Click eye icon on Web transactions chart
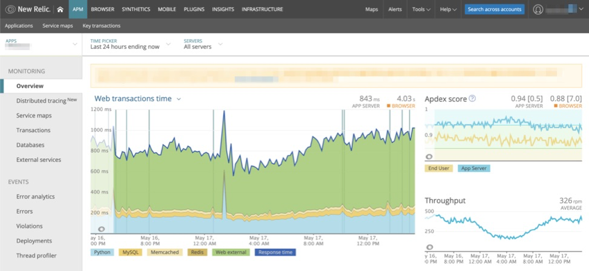This screenshot has height=271, width=589. click(101, 229)
